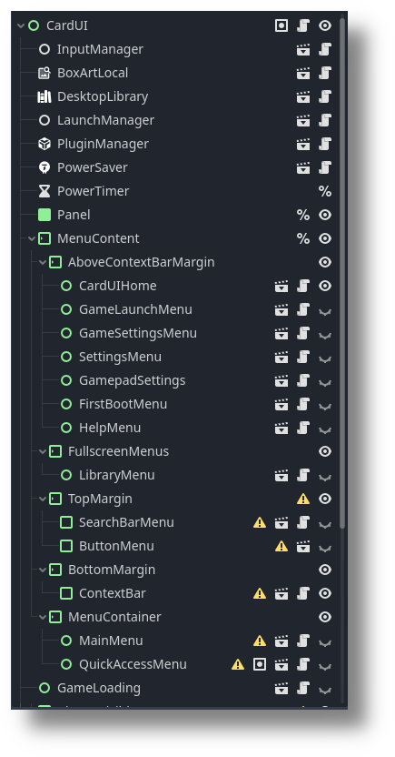The height and width of the screenshot is (757, 395).
Task: Toggle visibility of the Panel node
Action: point(325,215)
